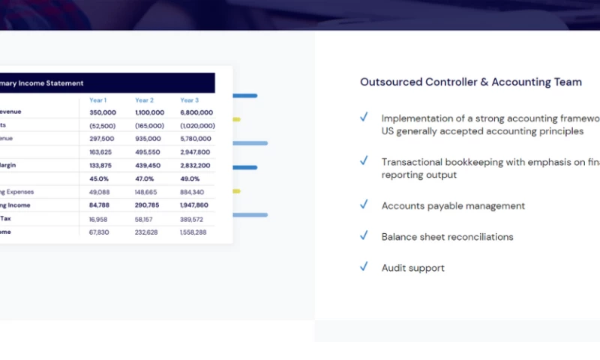Click the yellow bar beside the (1,020,000) row

tap(236, 119)
